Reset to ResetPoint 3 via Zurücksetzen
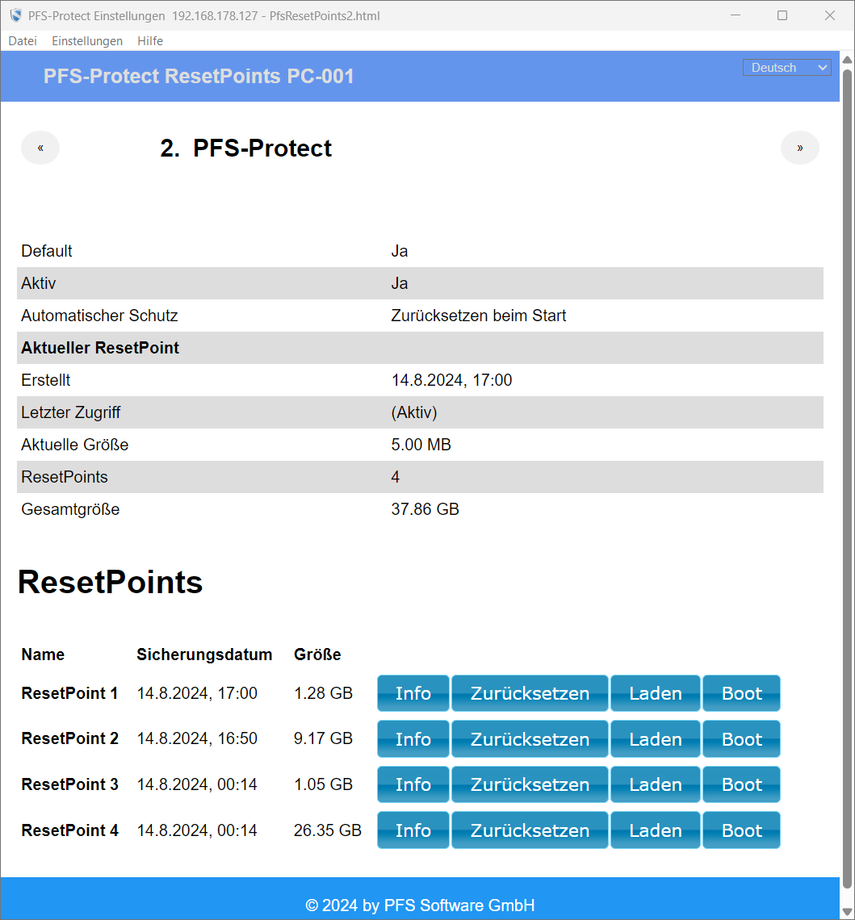This screenshot has height=920, width=855. (x=530, y=784)
